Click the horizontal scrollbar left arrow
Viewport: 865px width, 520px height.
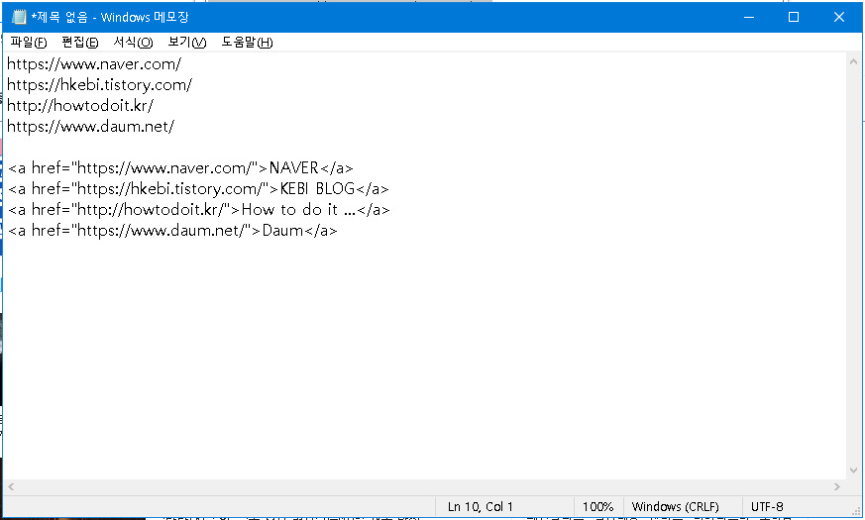click(11, 487)
